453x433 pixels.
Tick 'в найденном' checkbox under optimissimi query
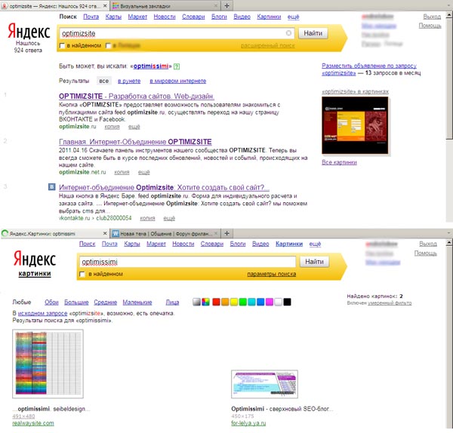pyautogui.click(x=82, y=274)
